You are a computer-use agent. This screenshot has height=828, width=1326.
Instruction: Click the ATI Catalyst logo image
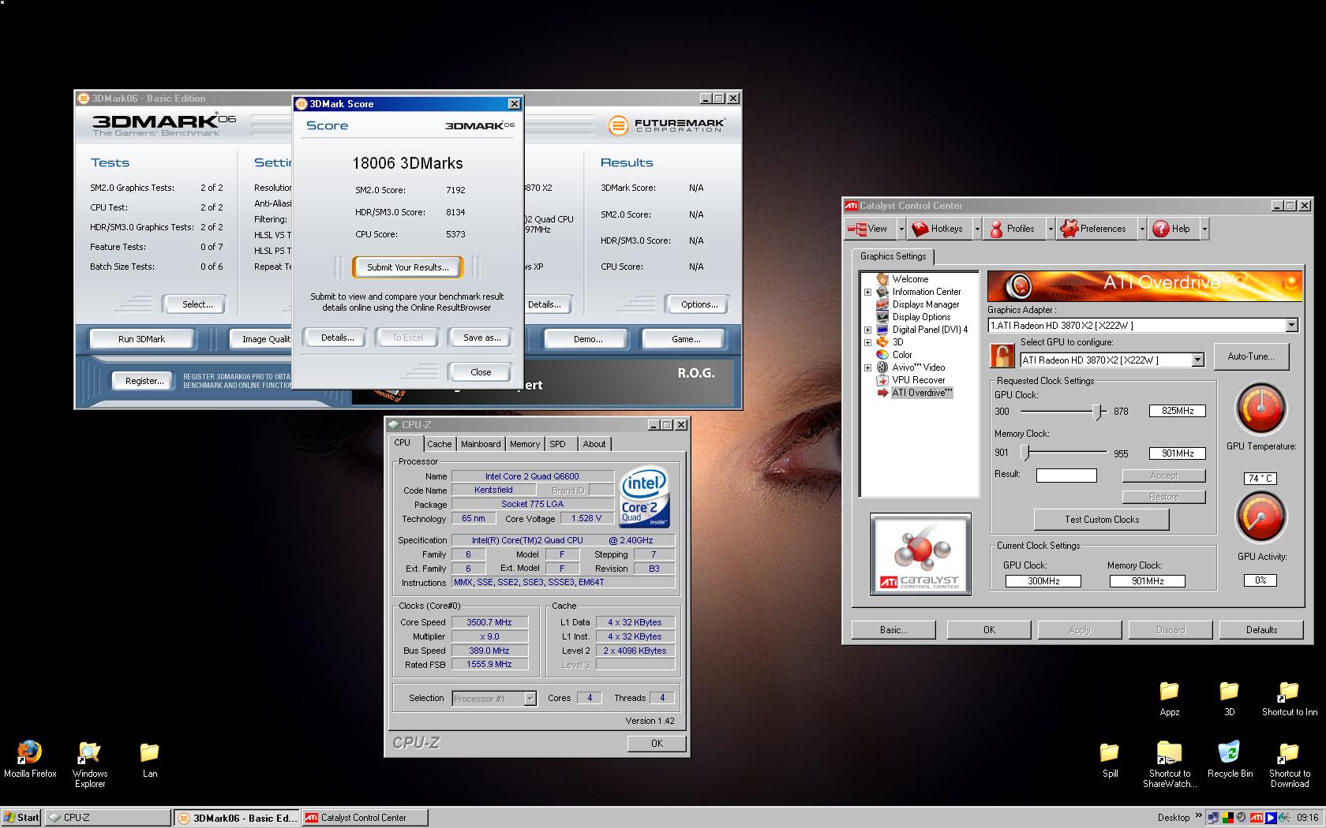pyautogui.click(x=920, y=554)
